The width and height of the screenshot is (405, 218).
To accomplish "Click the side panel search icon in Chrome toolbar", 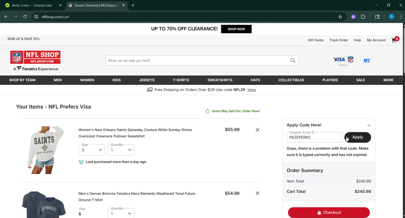I will [x=377, y=17].
